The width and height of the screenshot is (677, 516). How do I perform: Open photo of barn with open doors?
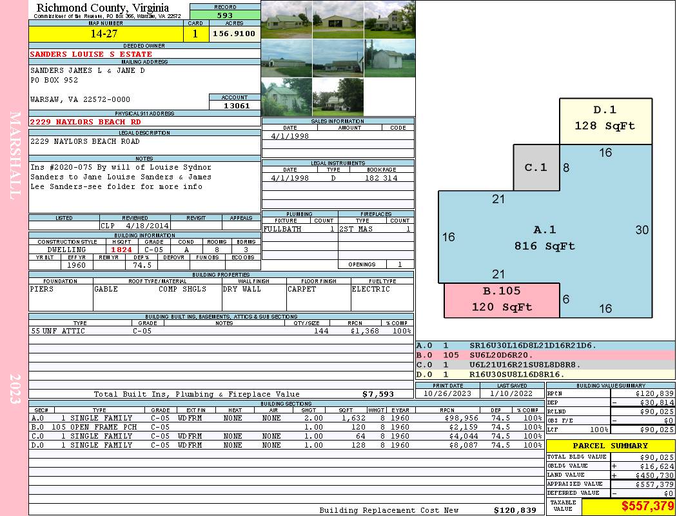[338, 19]
